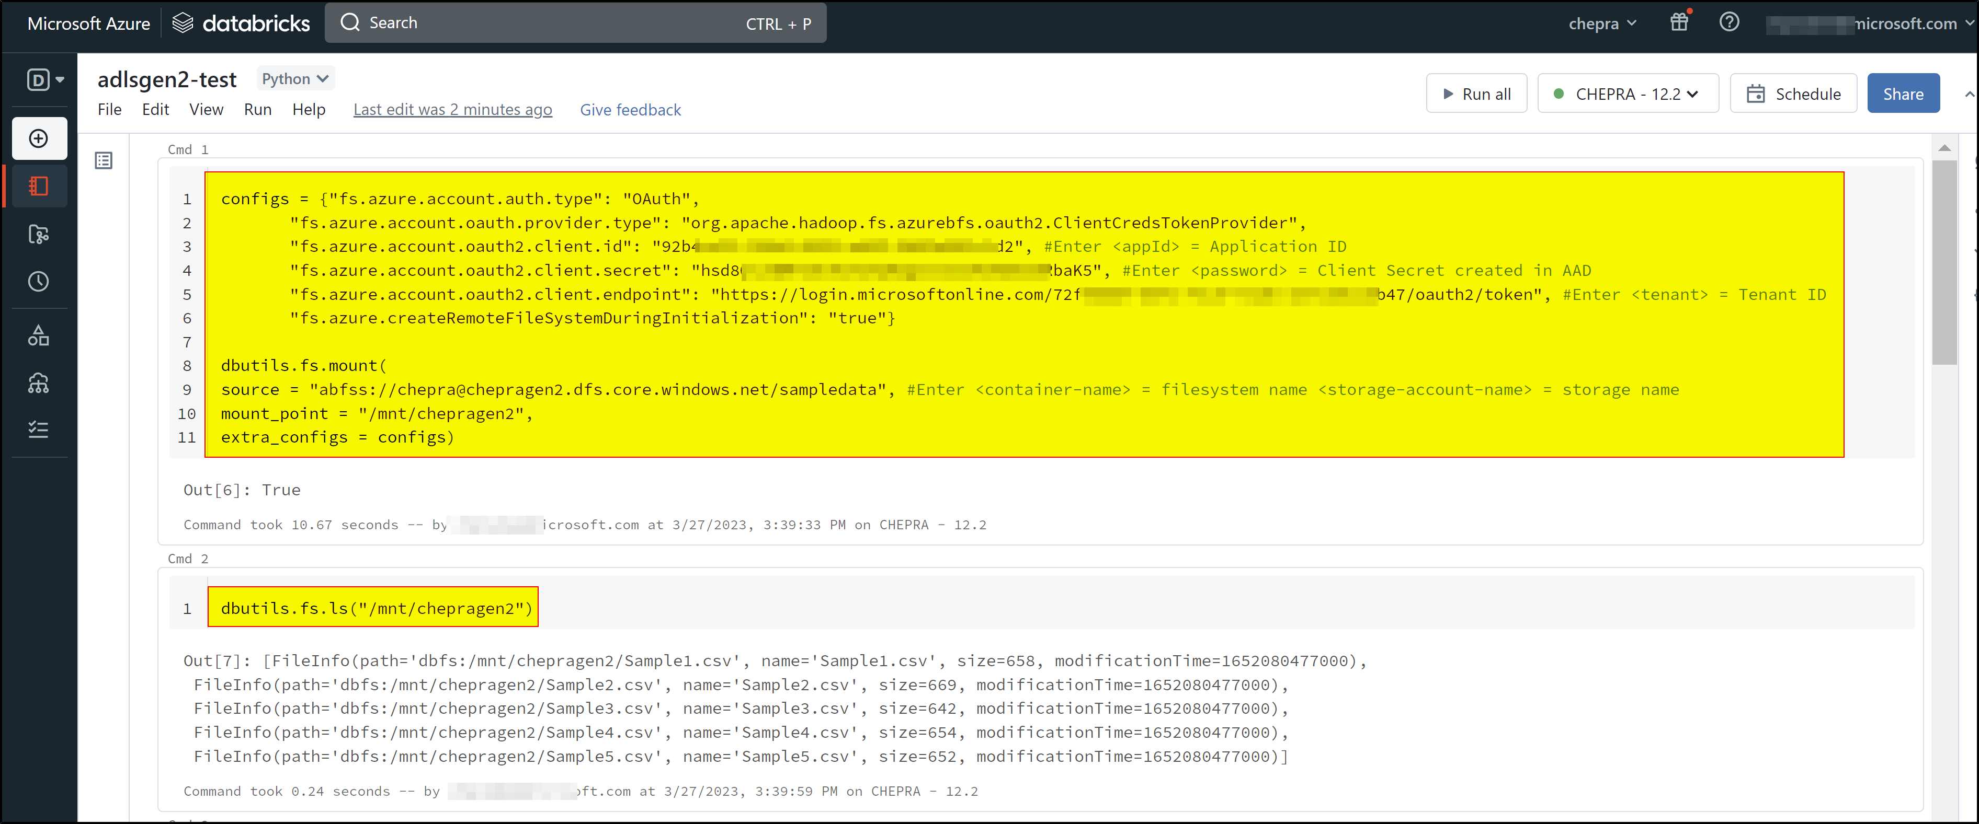Image resolution: width=1979 pixels, height=824 pixels.
Task: Click the Help menu item
Action: pyautogui.click(x=308, y=110)
